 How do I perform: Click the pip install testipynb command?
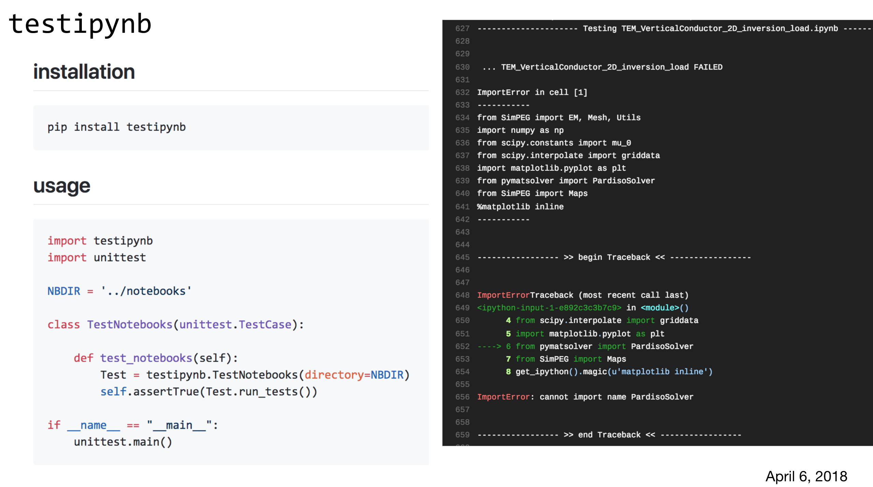pos(116,127)
